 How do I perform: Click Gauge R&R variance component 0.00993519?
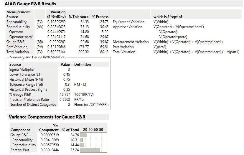click(50, 135)
